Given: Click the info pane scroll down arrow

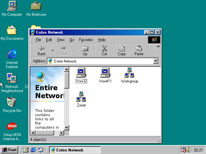Looking at the screenshot, I should click(x=67, y=127).
